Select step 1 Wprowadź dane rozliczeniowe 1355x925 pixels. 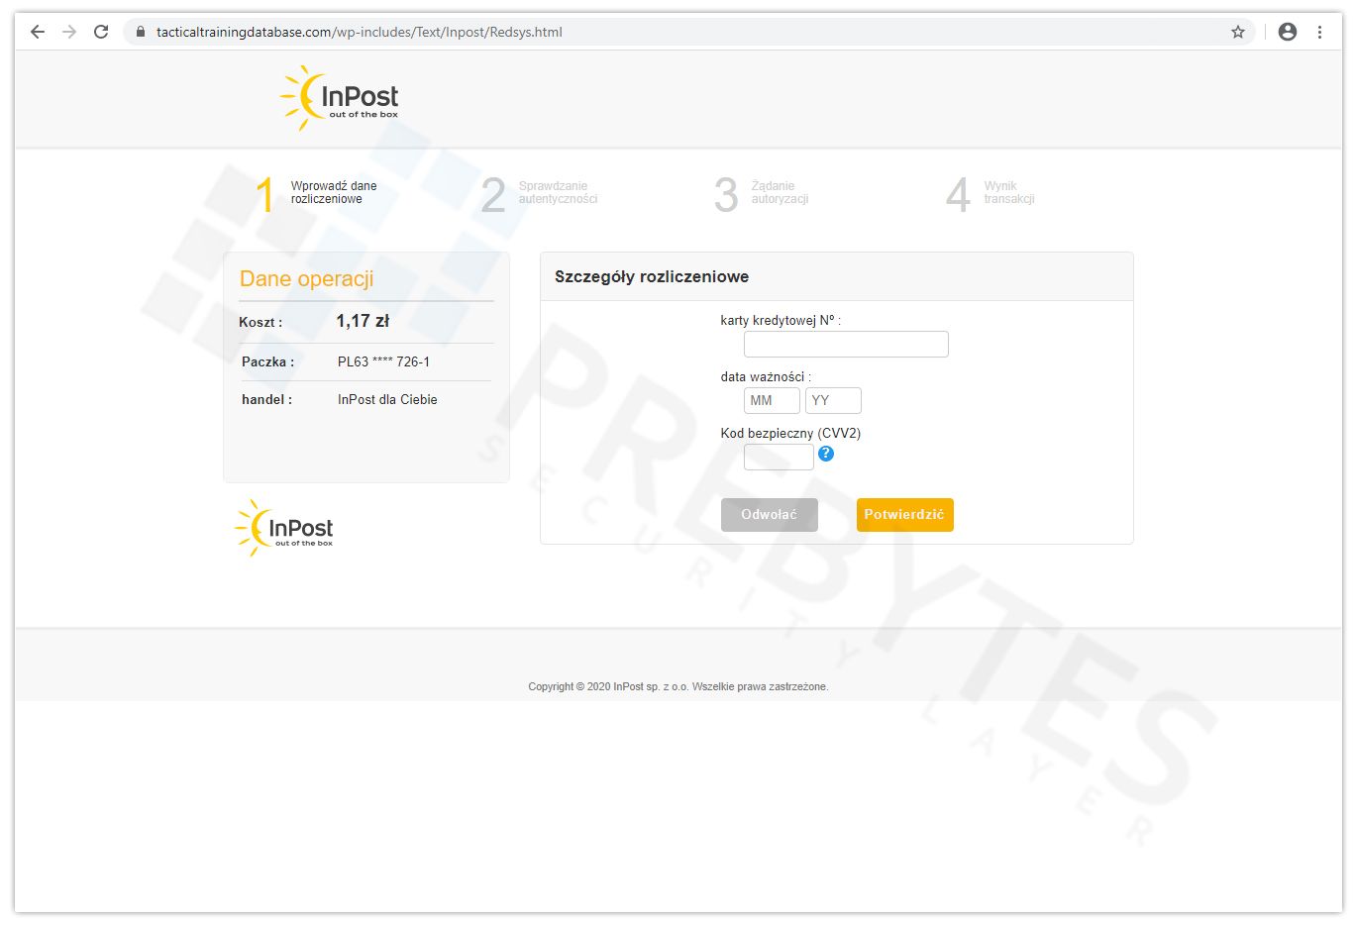pyautogui.click(x=317, y=193)
